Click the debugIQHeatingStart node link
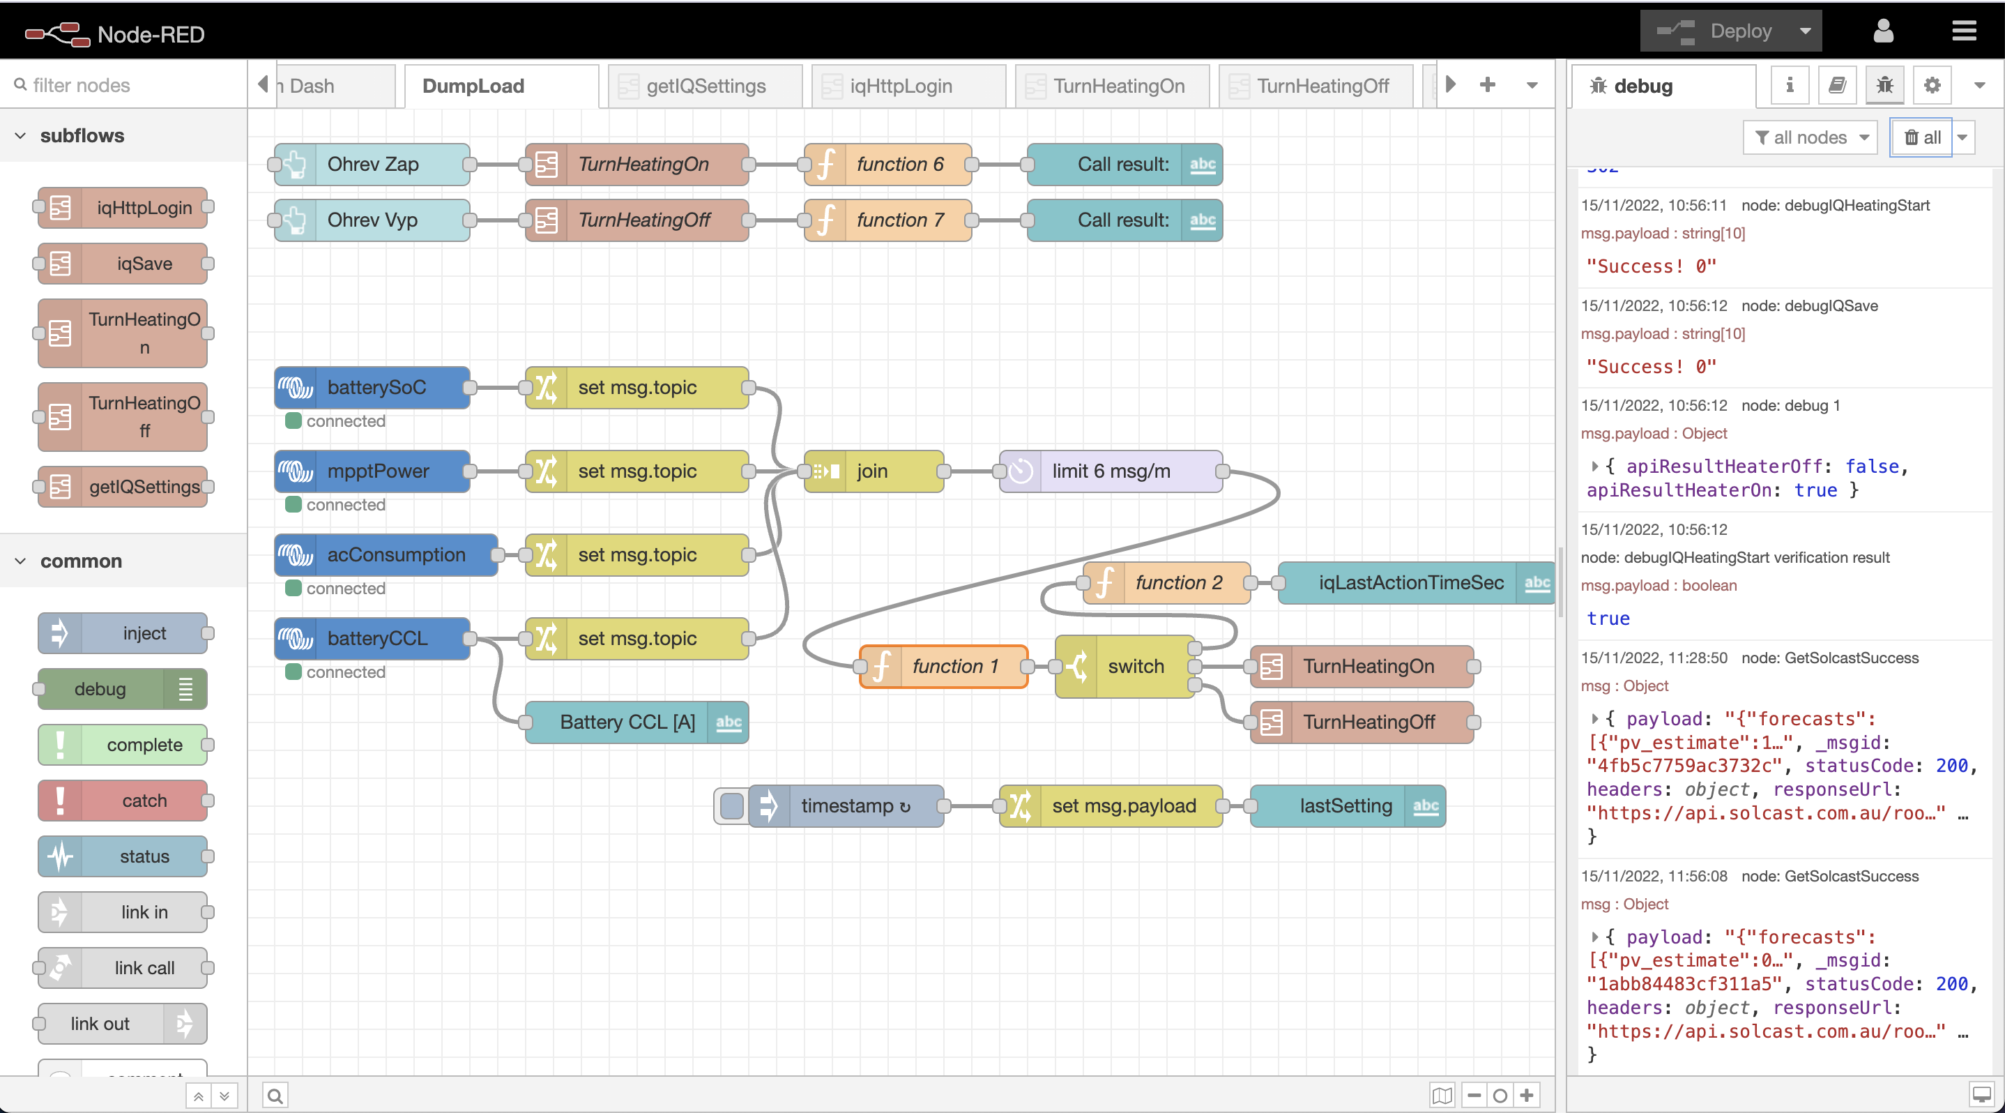 (1836, 206)
